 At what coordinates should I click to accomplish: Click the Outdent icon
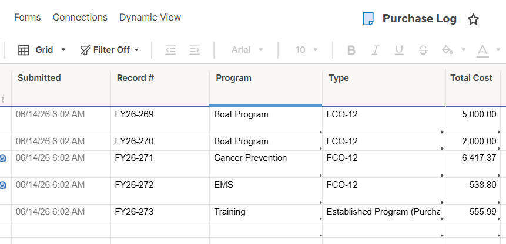click(x=170, y=50)
